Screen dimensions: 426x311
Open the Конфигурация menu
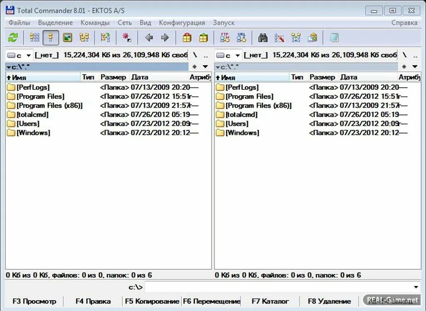182,23
